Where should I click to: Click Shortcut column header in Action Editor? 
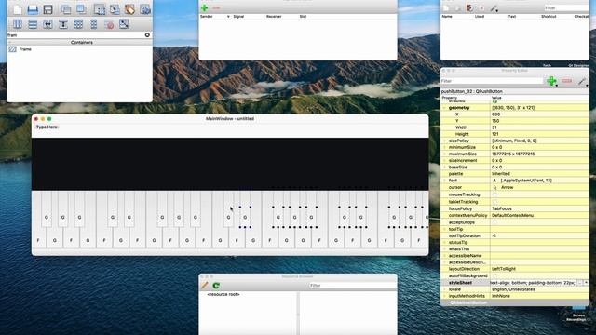pos(549,17)
